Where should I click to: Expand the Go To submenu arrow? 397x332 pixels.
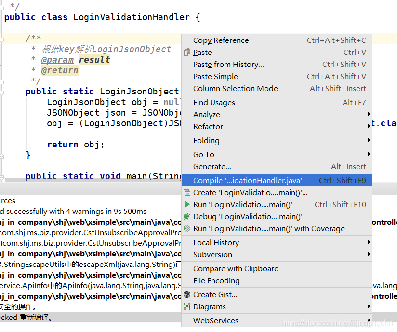pos(369,154)
